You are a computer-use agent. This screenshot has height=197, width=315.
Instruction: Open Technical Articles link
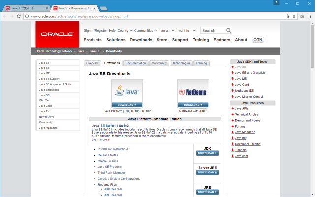point(247,114)
